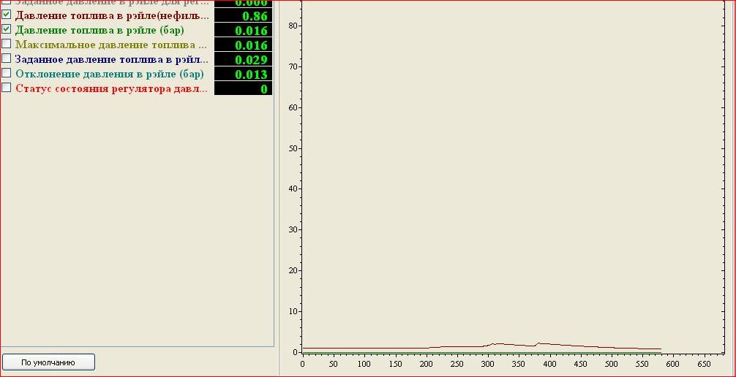Click the 40 label on the vertical axis

[x=293, y=189]
